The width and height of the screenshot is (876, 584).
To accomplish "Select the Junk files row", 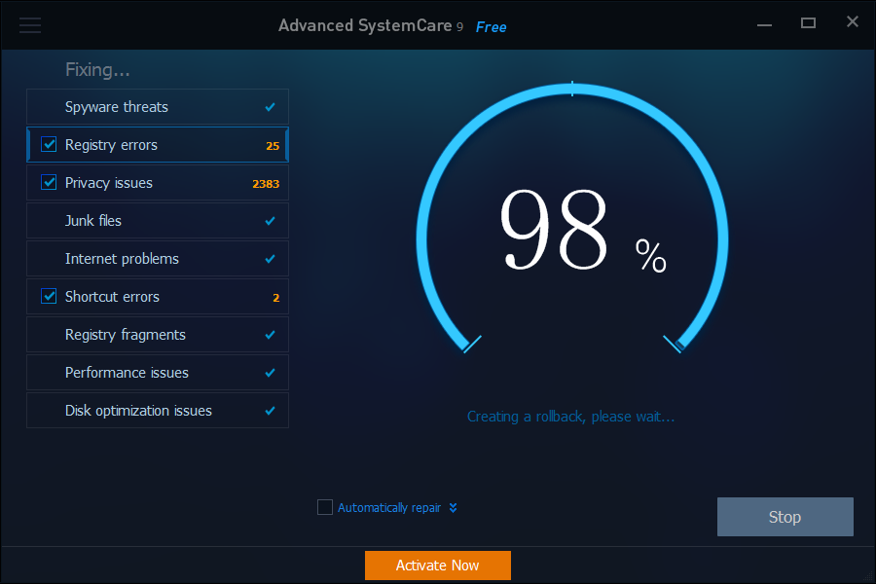I will [x=158, y=221].
